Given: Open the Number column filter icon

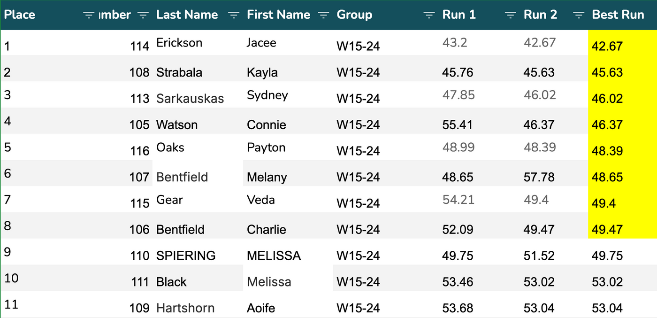Looking at the screenshot, I should (x=143, y=15).
